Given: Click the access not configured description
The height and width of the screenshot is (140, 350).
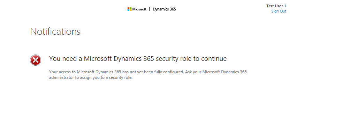Looking at the screenshot, I should [148, 75].
